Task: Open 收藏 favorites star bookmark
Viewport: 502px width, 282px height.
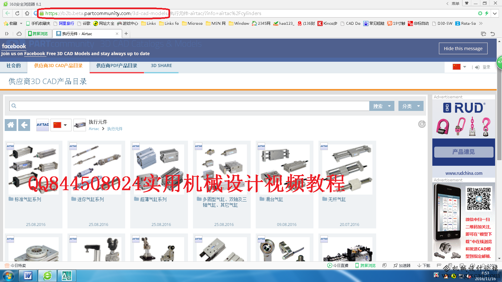Action: (10, 23)
